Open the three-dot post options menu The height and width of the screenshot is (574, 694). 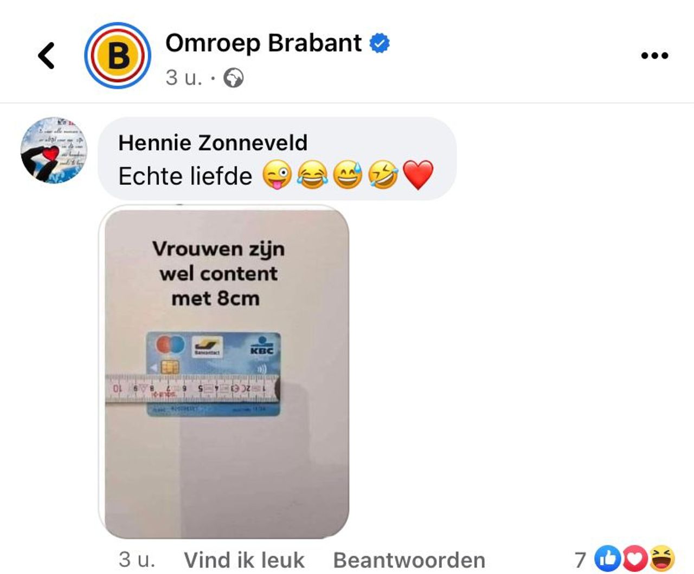coord(654,55)
